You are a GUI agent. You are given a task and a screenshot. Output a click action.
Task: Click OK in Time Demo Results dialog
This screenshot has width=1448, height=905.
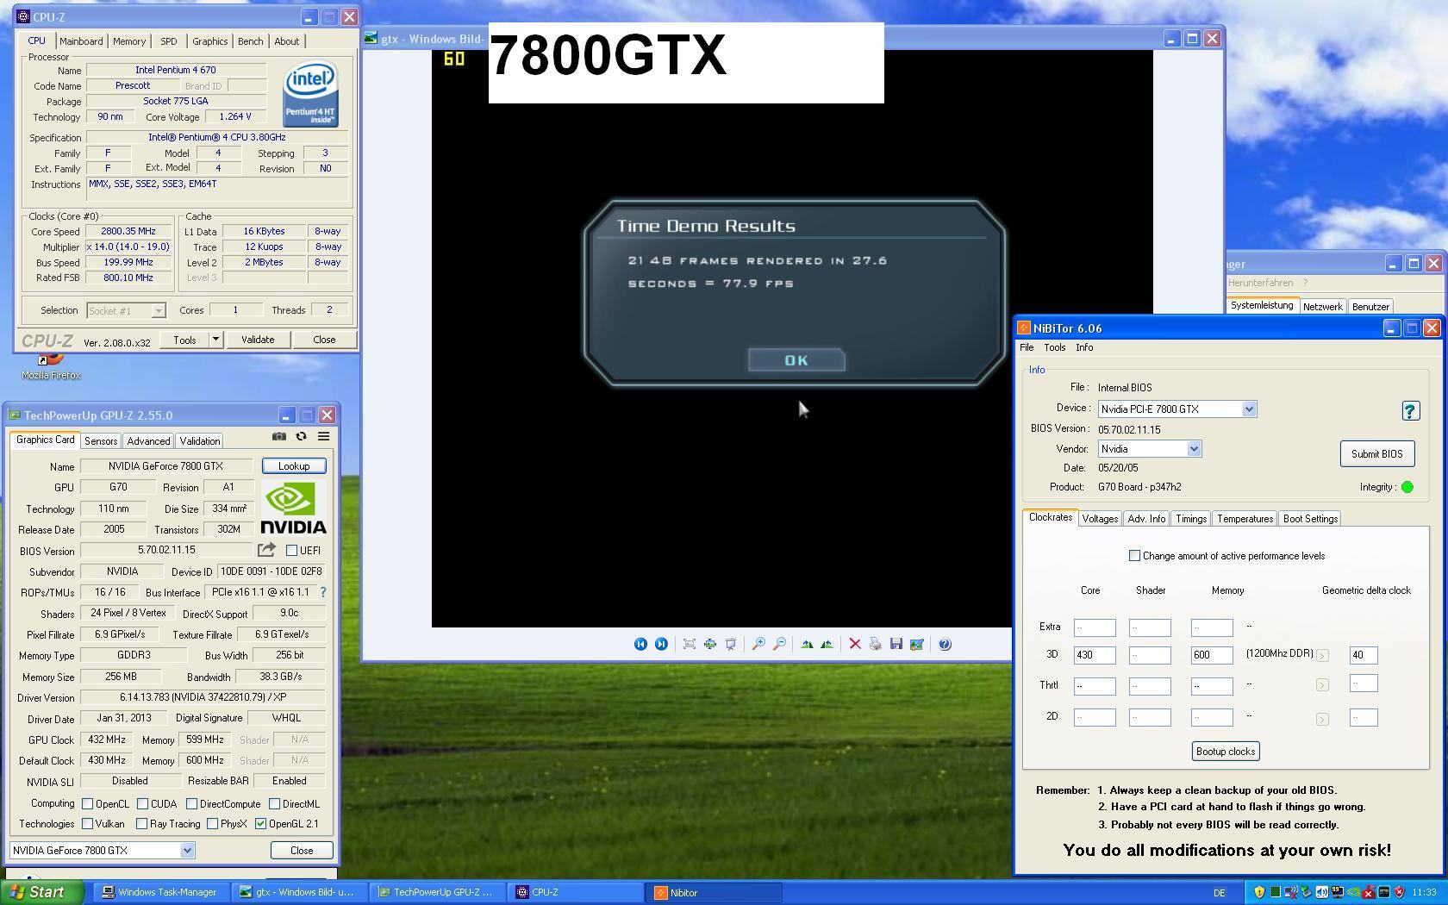(x=796, y=360)
